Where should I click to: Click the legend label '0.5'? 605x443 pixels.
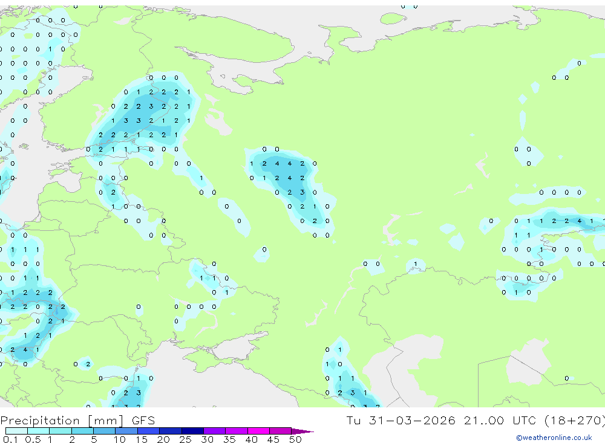click(x=33, y=439)
